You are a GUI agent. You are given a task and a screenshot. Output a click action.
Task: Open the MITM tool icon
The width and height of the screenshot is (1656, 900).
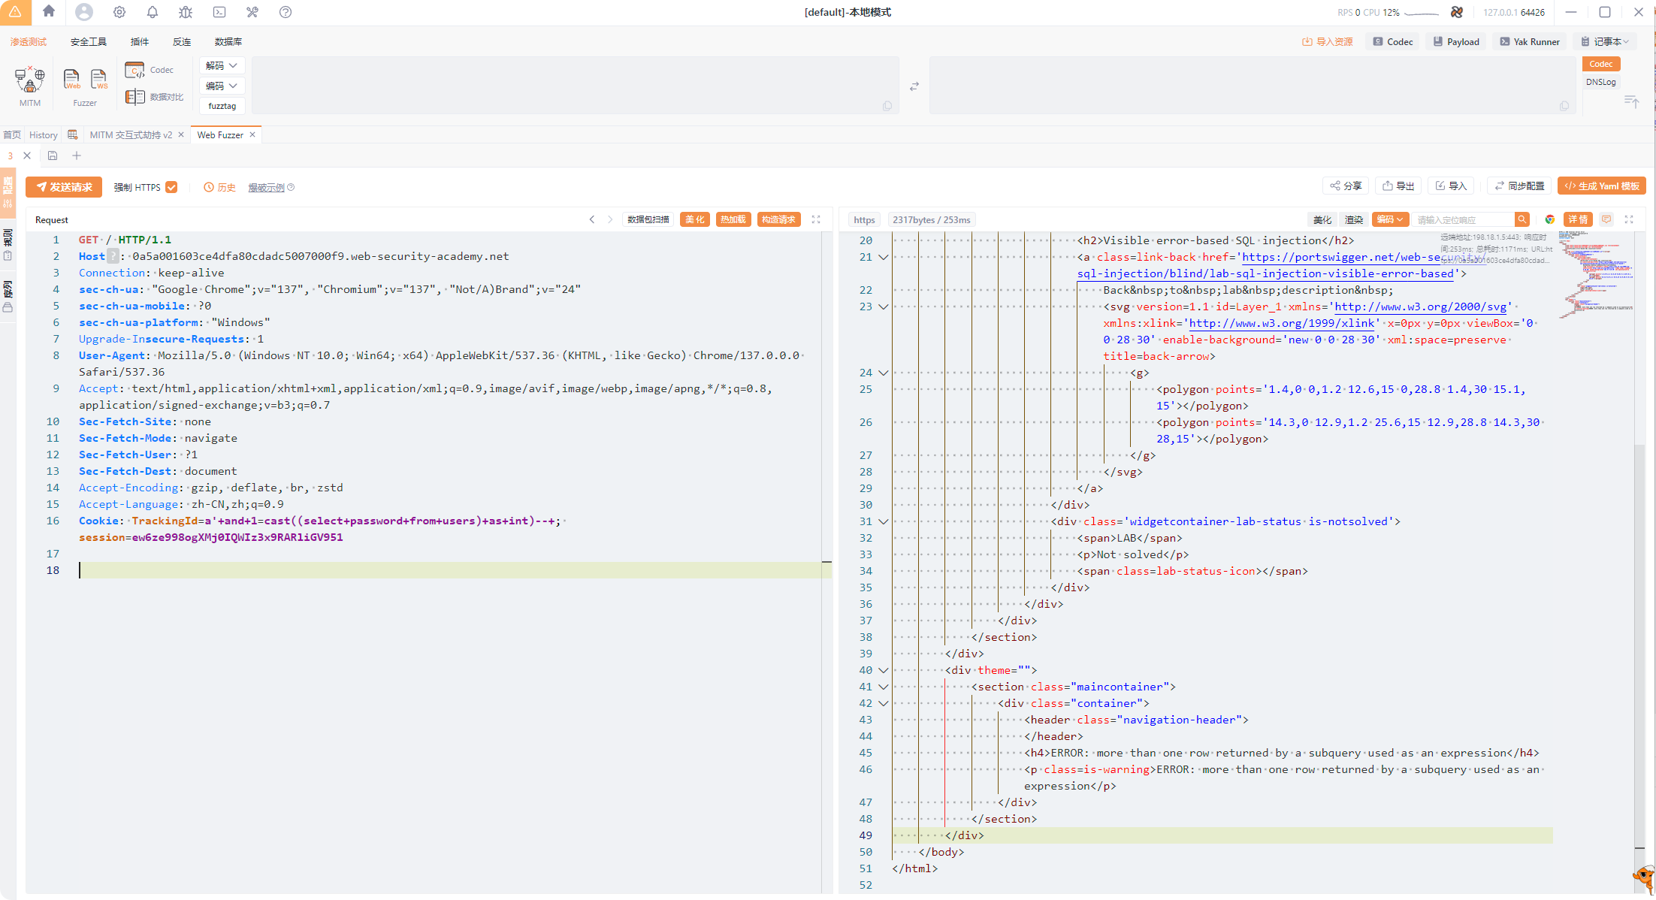click(x=30, y=80)
